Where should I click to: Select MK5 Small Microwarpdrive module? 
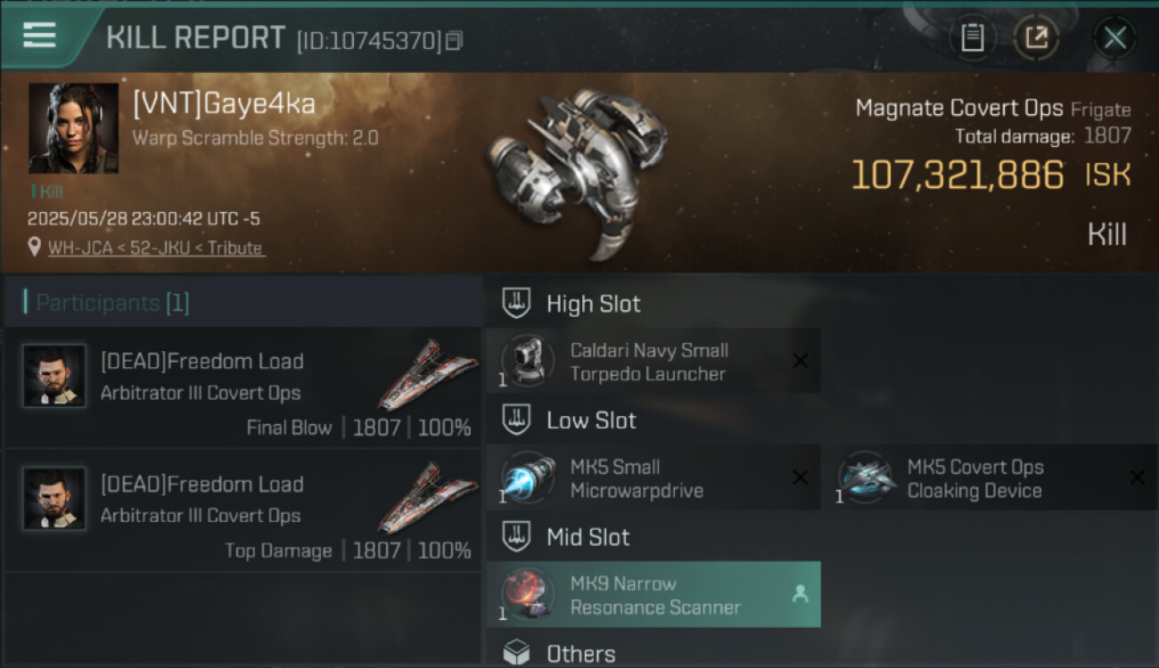pyautogui.click(x=637, y=478)
